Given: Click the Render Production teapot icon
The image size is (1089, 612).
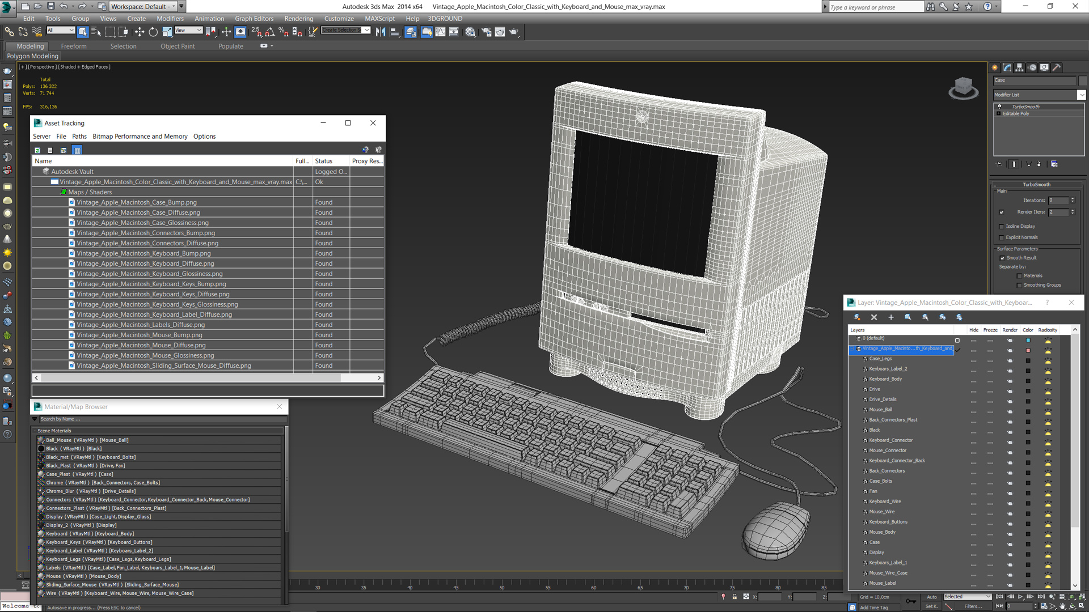Looking at the screenshot, I should point(514,32).
